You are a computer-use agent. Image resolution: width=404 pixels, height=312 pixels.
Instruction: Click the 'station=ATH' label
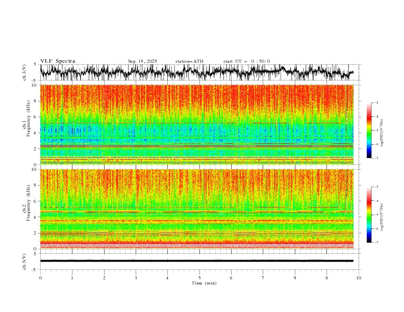coord(189,61)
